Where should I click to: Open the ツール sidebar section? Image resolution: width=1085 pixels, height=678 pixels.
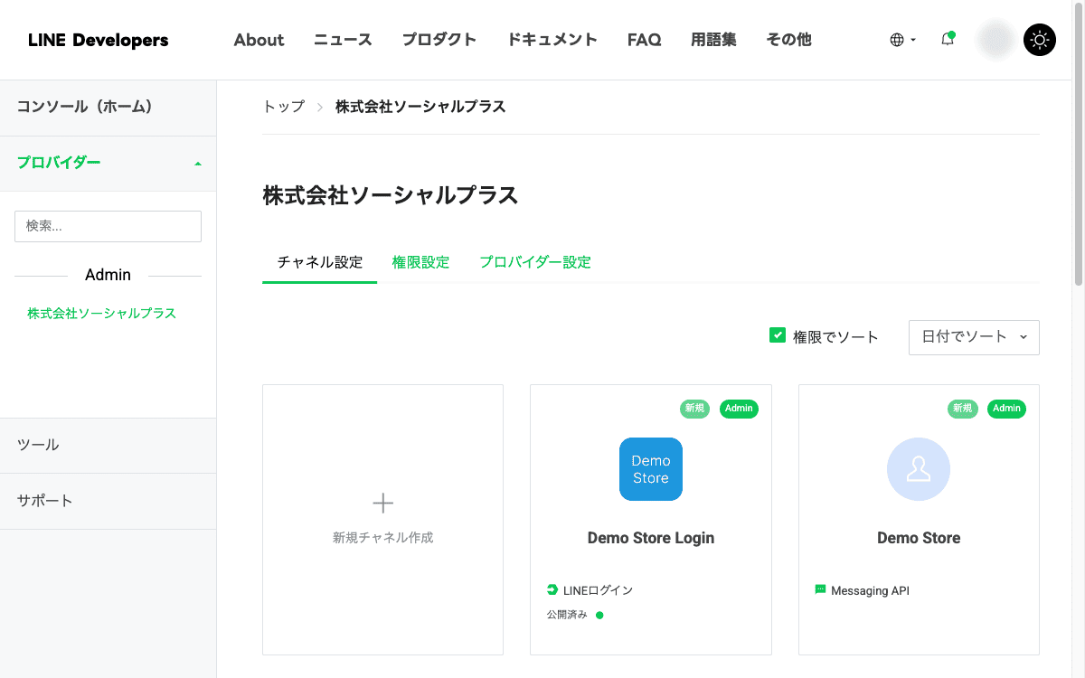click(x=108, y=446)
